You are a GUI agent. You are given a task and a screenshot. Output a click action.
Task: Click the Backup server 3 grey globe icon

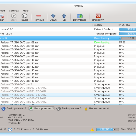click(x=58, y=109)
